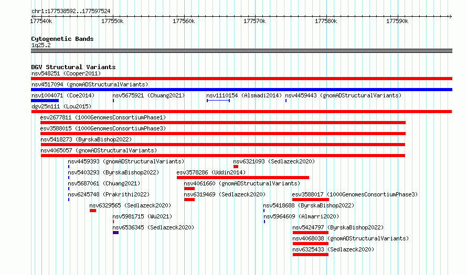Screen dimensions: 467x275
Task: Select the small red block under nsv6321093
Action: (x=236, y=167)
